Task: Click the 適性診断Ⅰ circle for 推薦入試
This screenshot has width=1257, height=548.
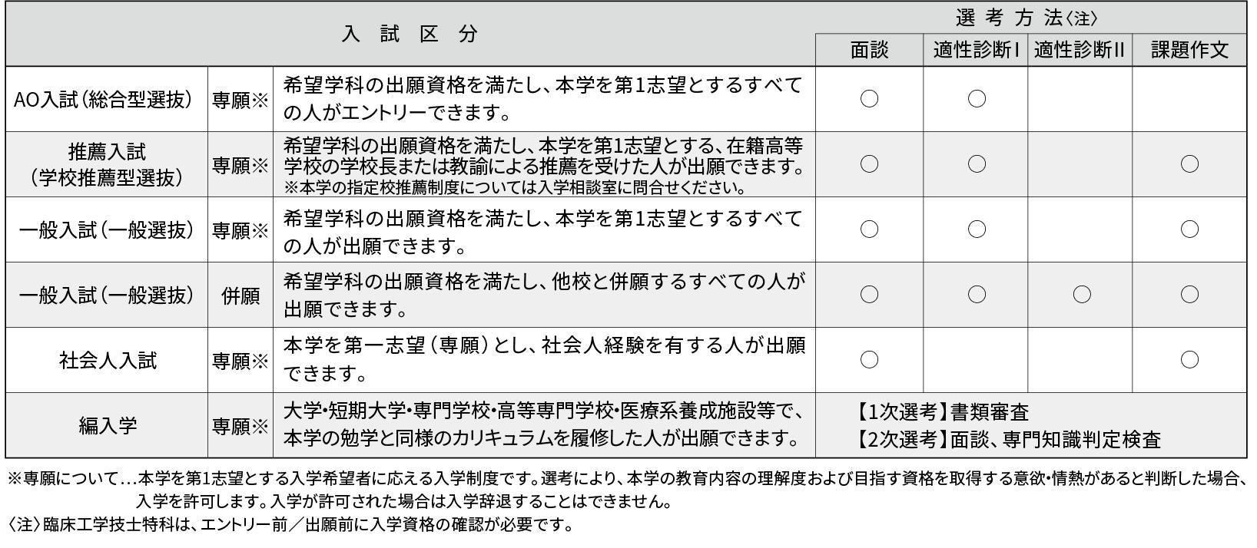Action: tap(977, 163)
